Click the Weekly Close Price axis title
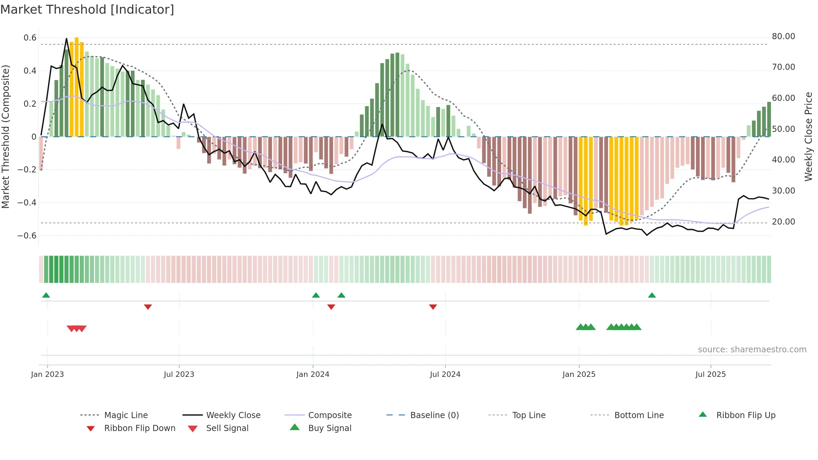Viewport: 818px width, 460px height. pyautogui.click(x=808, y=137)
